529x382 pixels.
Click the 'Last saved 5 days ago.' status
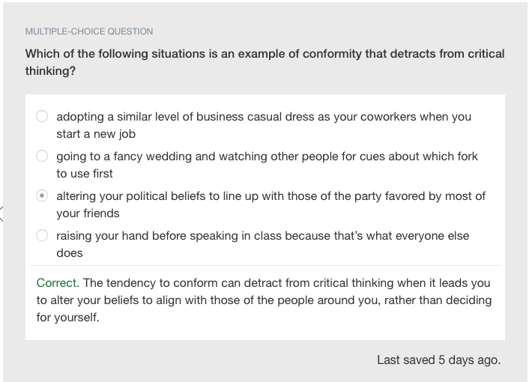[x=439, y=360]
